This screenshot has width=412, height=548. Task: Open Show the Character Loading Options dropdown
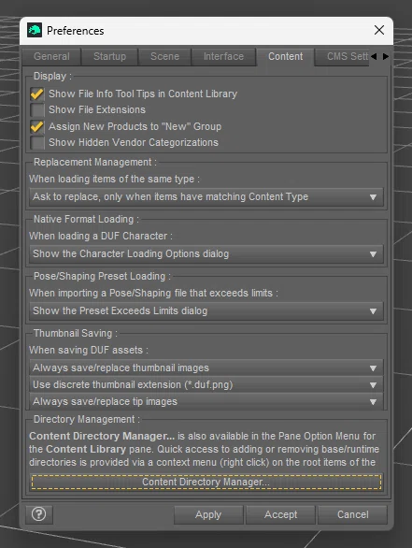pyautogui.click(x=206, y=253)
